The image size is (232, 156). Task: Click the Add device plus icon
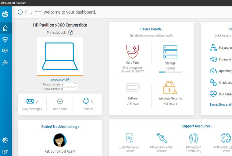pyautogui.click(x=60, y=101)
